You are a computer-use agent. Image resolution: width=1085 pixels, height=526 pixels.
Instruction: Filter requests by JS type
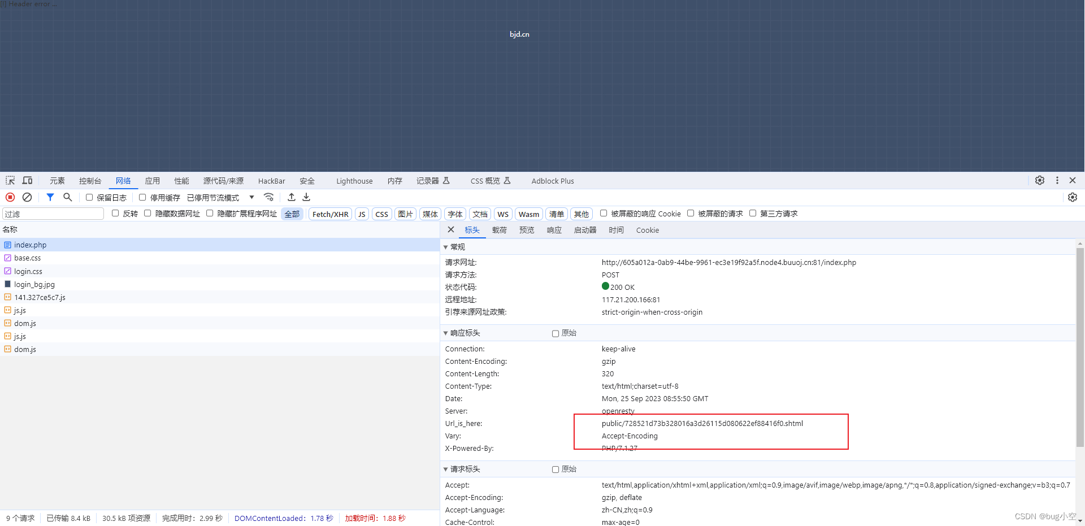tap(362, 214)
